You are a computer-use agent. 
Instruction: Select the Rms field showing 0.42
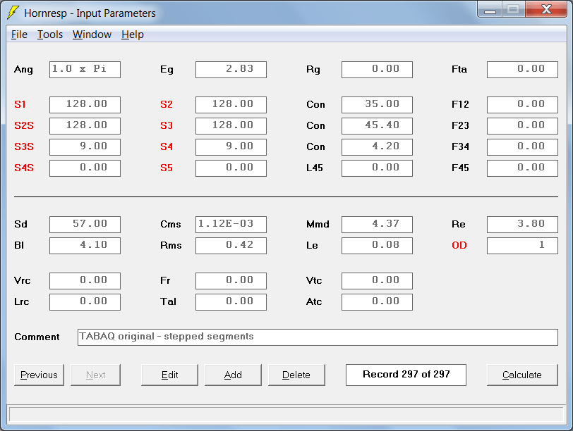pos(231,246)
